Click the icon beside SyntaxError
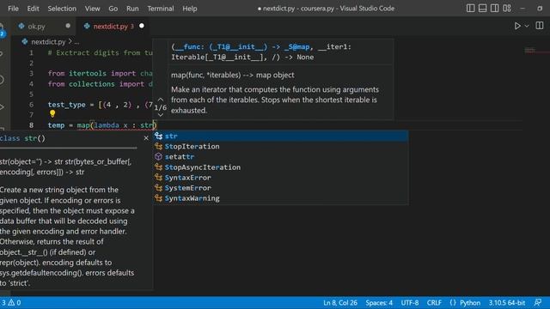550x309 pixels. coord(158,178)
